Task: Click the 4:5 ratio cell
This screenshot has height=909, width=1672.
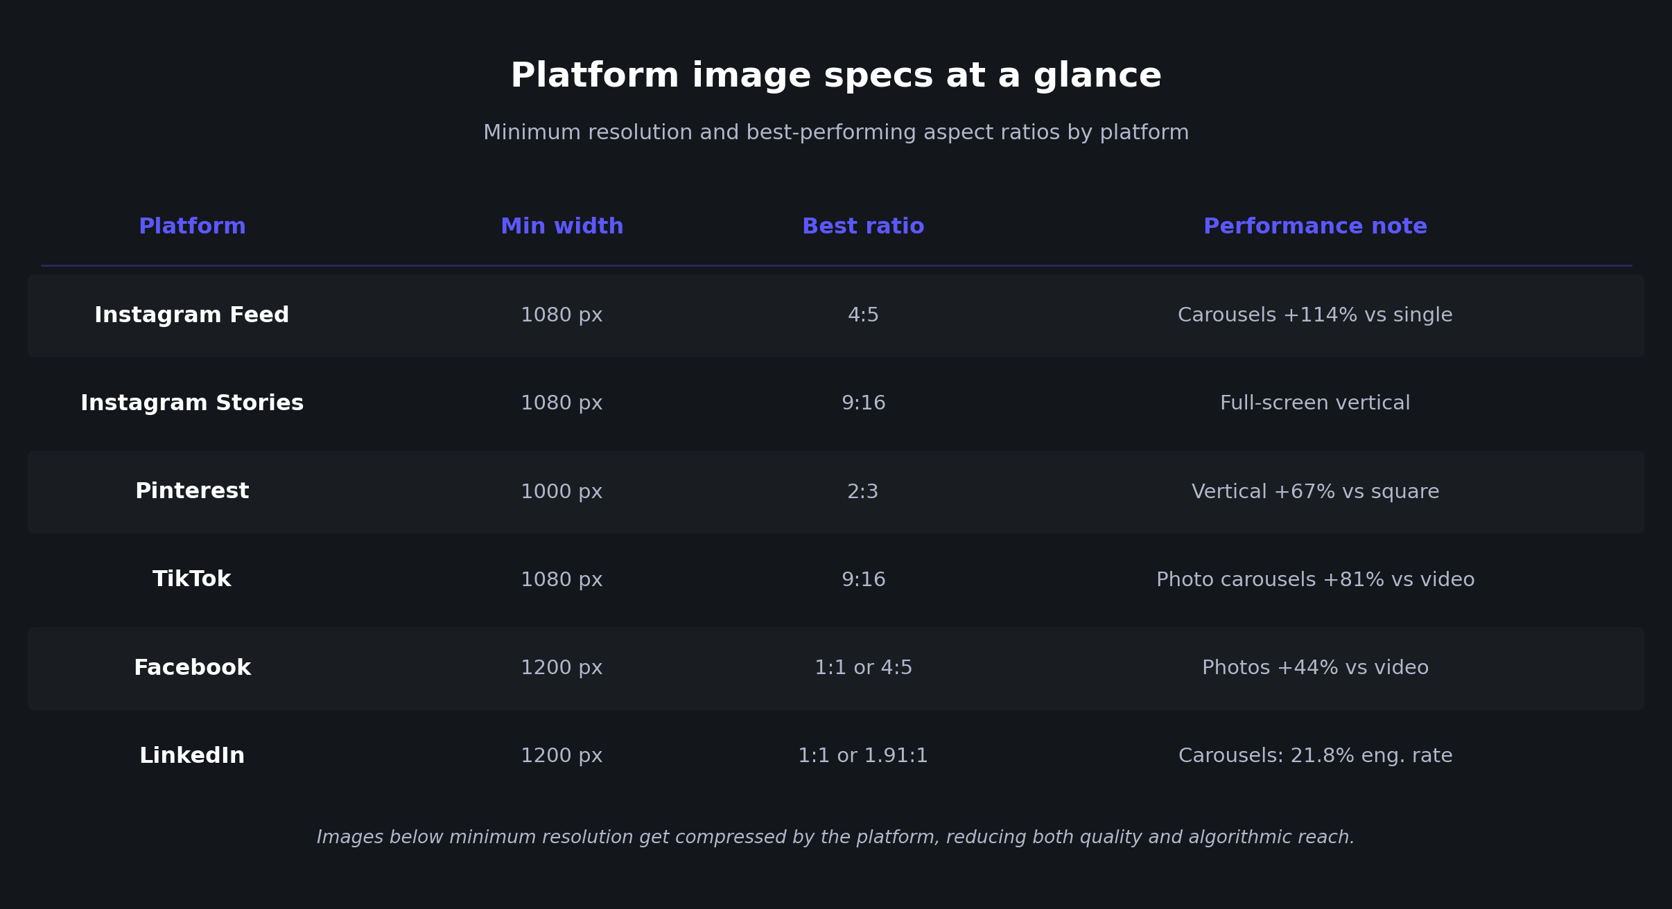Action: click(863, 315)
